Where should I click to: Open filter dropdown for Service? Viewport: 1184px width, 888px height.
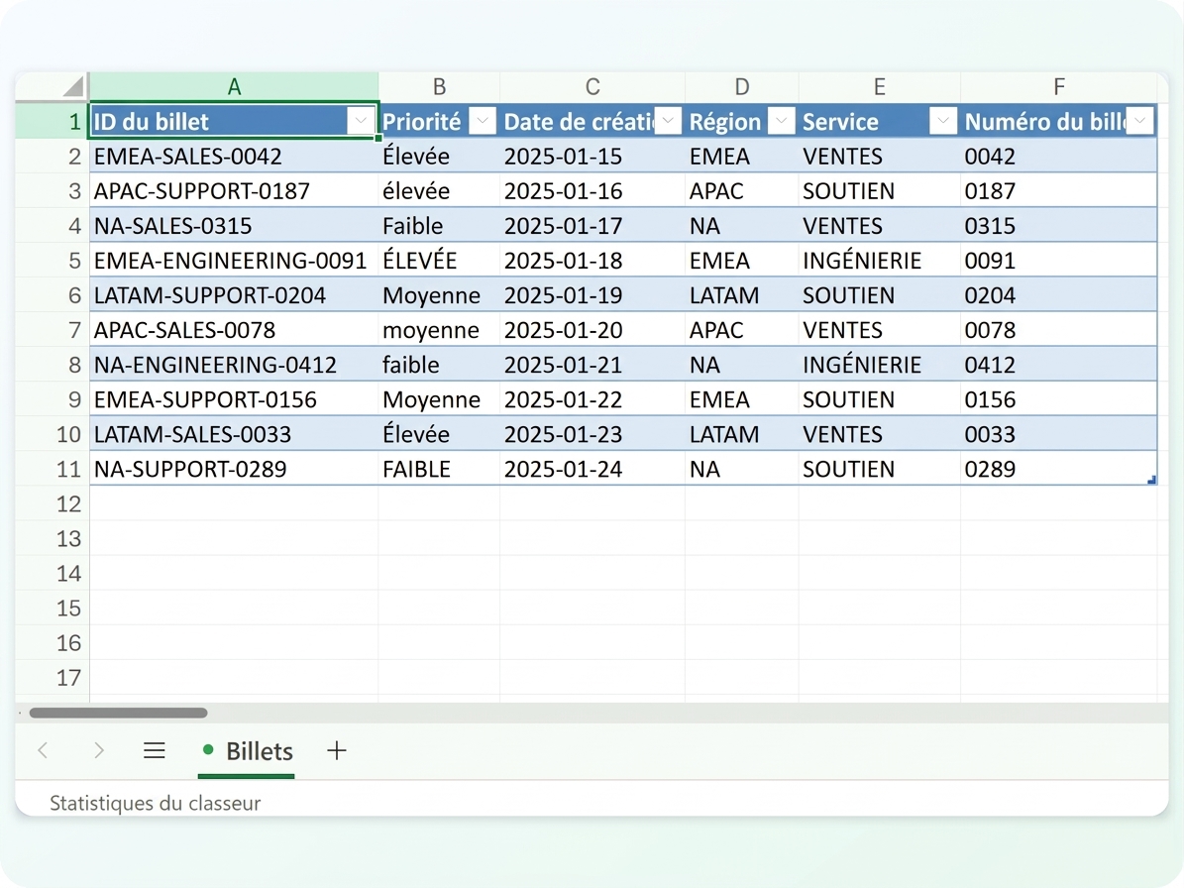[943, 121]
